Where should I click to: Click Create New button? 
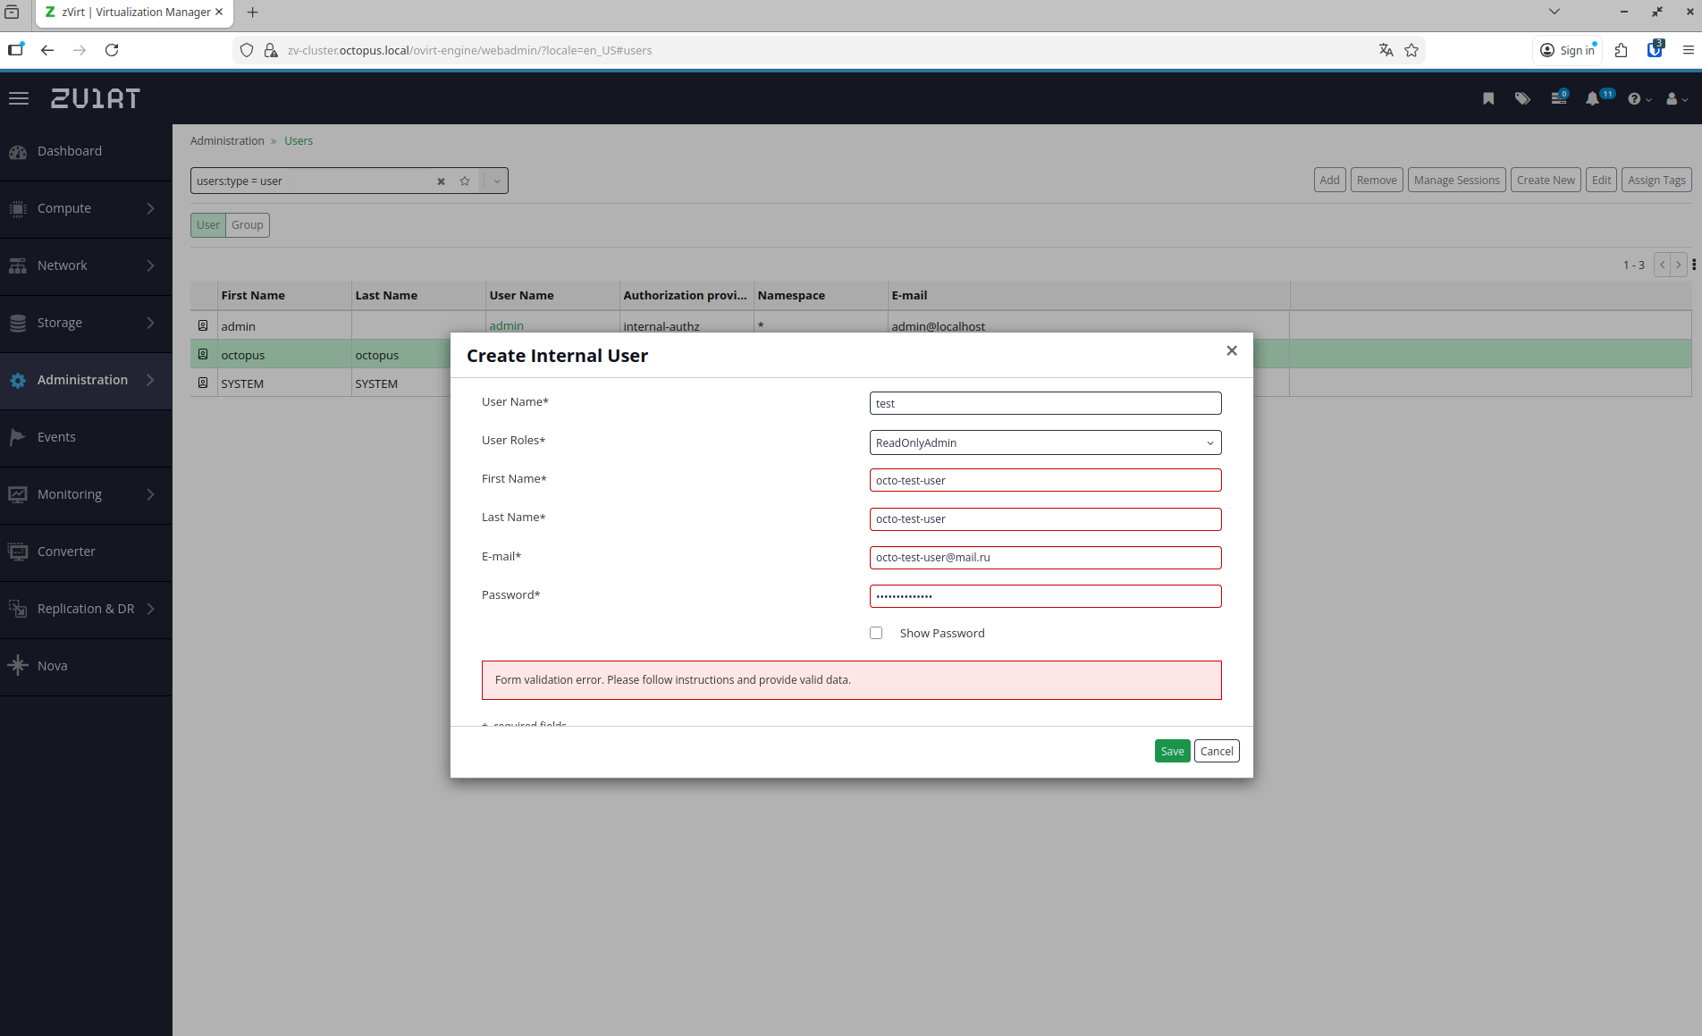(1546, 180)
